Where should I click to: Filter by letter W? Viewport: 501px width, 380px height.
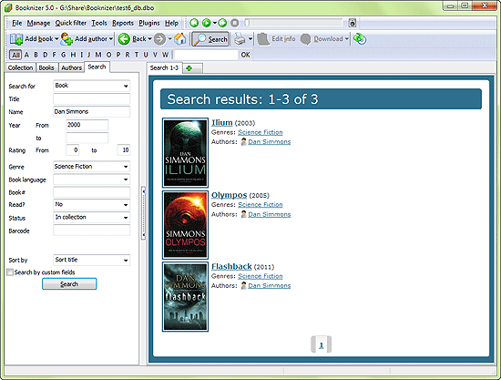point(165,55)
